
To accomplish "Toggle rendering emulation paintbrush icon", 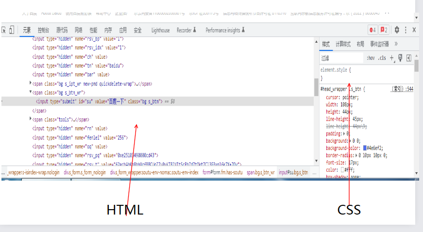I will click(x=400, y=58).
